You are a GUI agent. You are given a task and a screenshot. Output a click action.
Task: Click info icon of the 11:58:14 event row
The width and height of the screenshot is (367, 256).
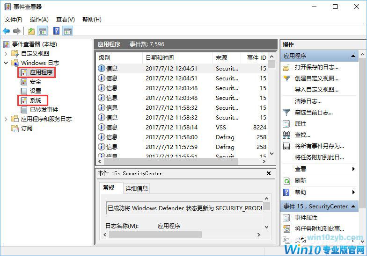tap(101, 127)
